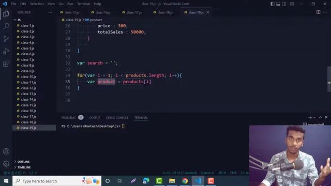Open Customize Layout icon

(x=292, y=4)
